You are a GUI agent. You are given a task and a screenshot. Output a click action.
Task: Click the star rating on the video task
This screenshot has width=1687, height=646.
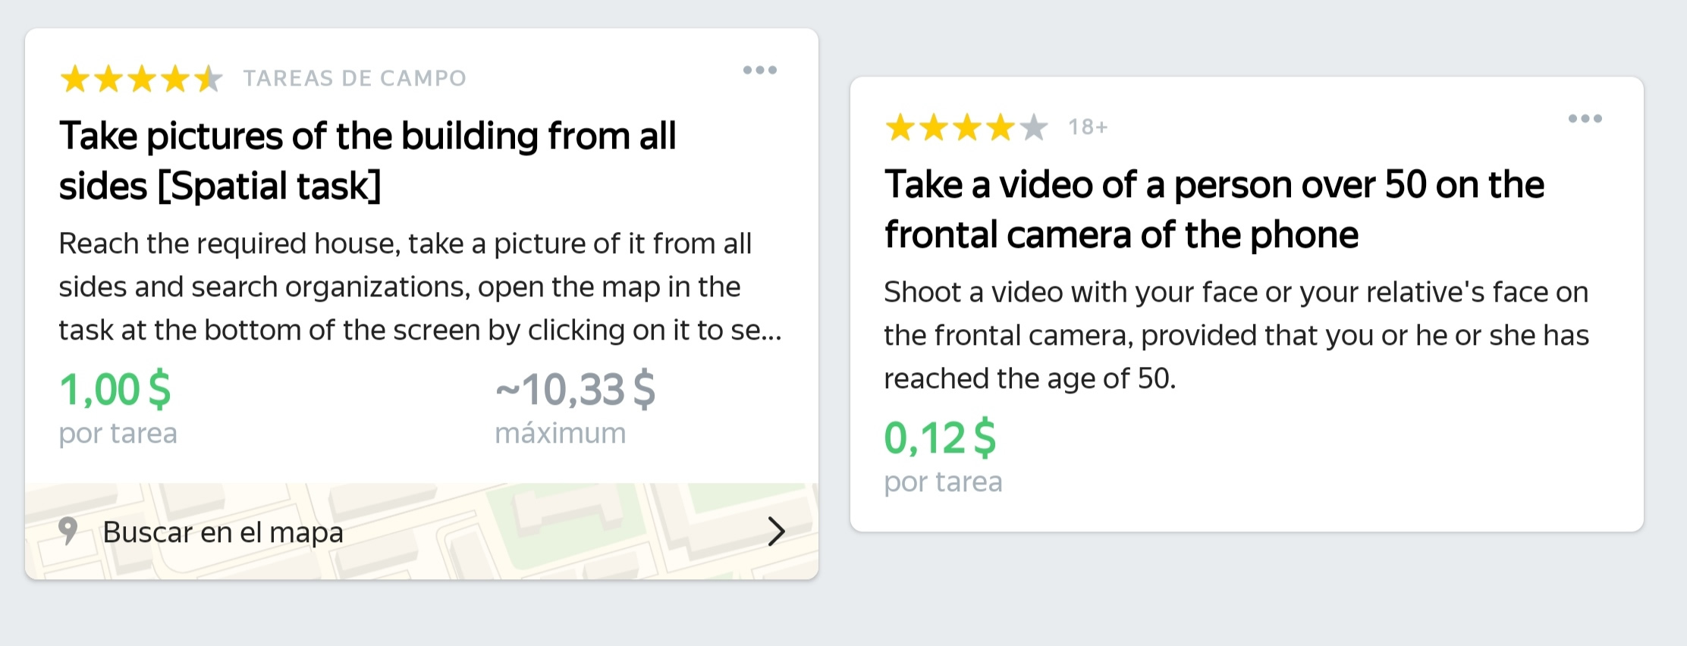(966, 127)
